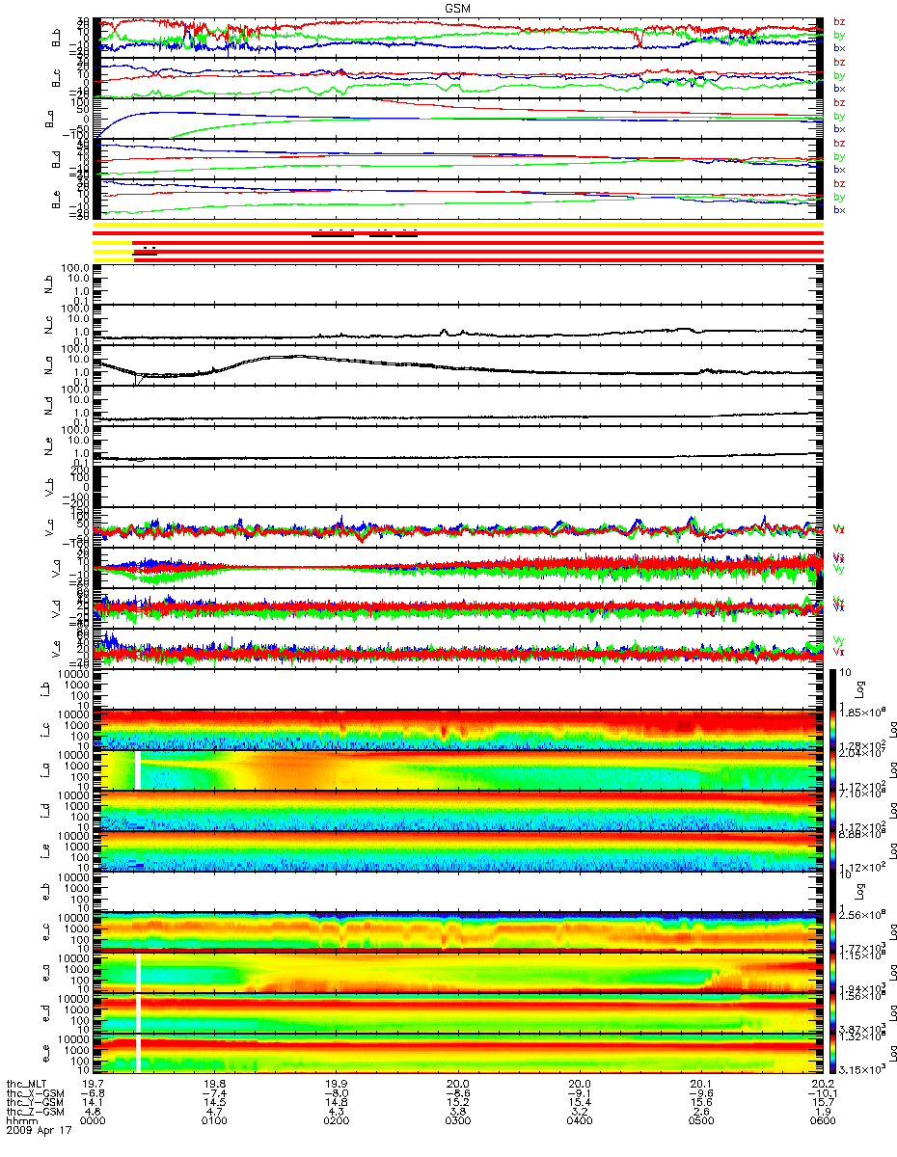Select the N_c density panel label
Viewport: 897px width, 1157px height.
coord(50,326)
